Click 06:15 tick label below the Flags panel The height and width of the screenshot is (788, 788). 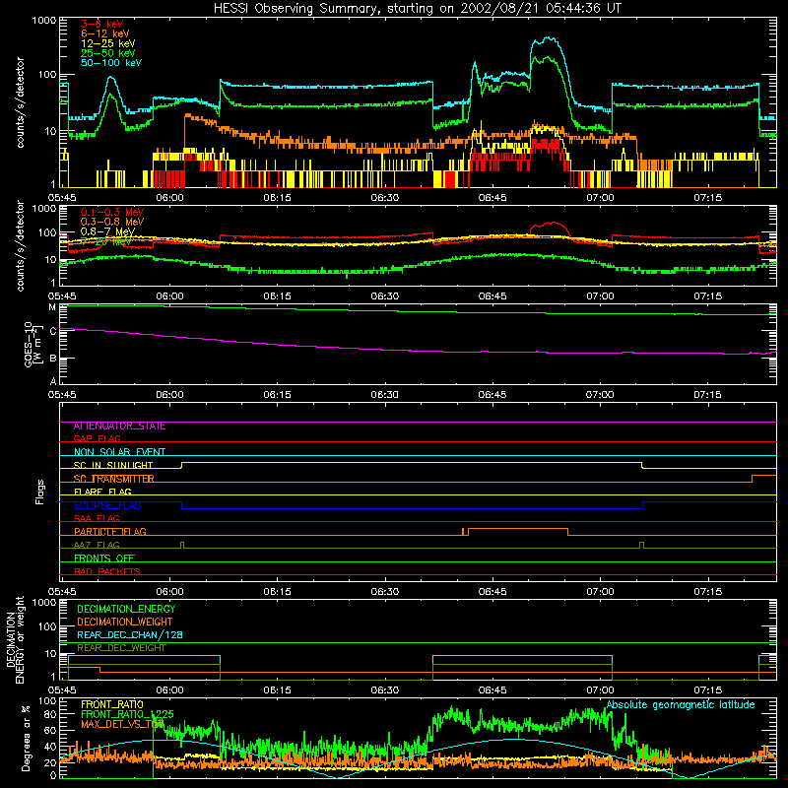click(278, 592)
